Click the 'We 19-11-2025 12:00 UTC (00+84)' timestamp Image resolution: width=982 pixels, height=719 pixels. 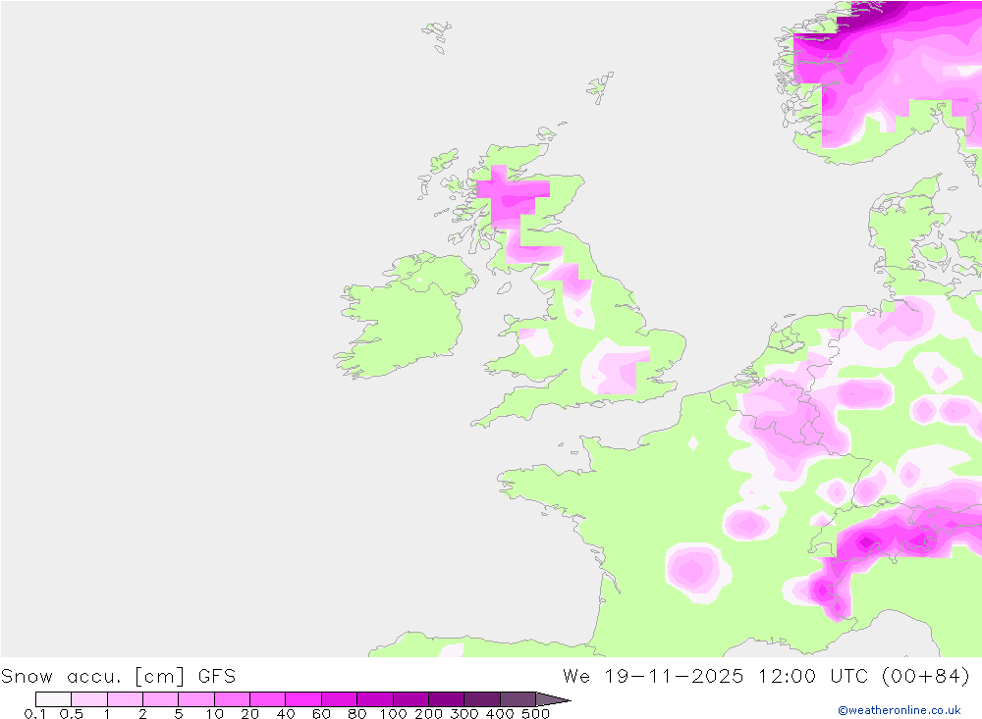(x=767, y=677)
